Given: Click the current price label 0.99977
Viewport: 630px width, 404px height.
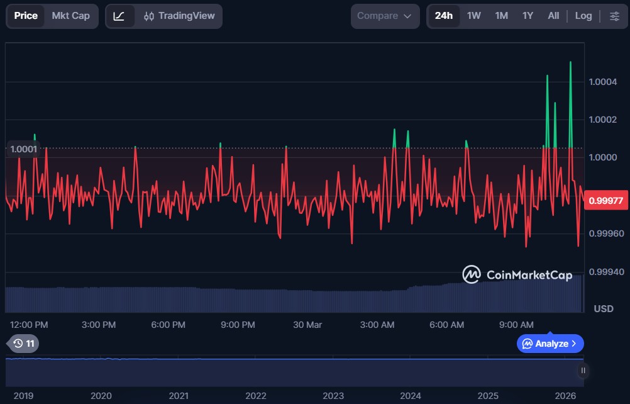Looking at the screenshot, I should pyautogui.click(x=607, y=201).
